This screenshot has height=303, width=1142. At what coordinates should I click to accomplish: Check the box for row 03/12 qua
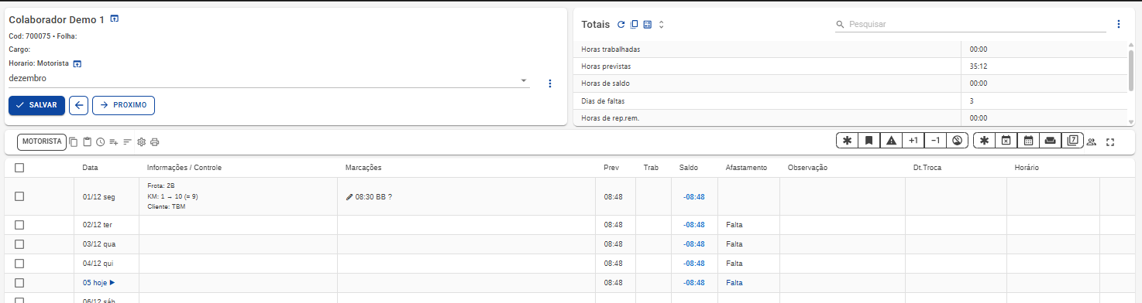point(19,244)
